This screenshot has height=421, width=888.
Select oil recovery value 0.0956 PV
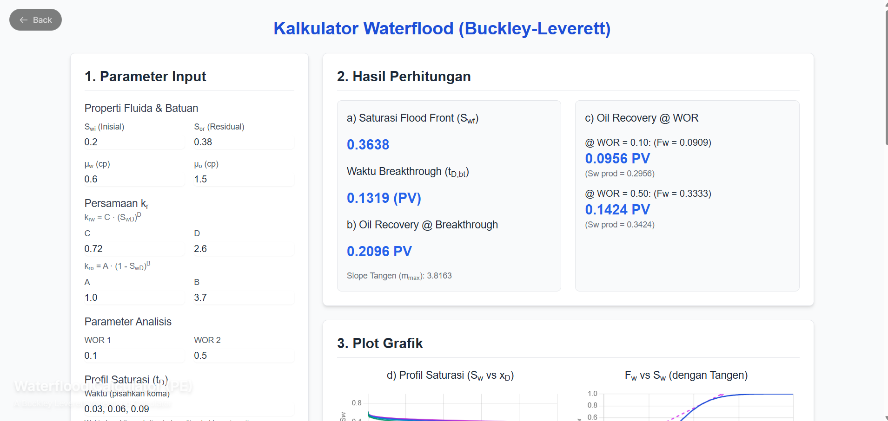[x=617, y=158]
